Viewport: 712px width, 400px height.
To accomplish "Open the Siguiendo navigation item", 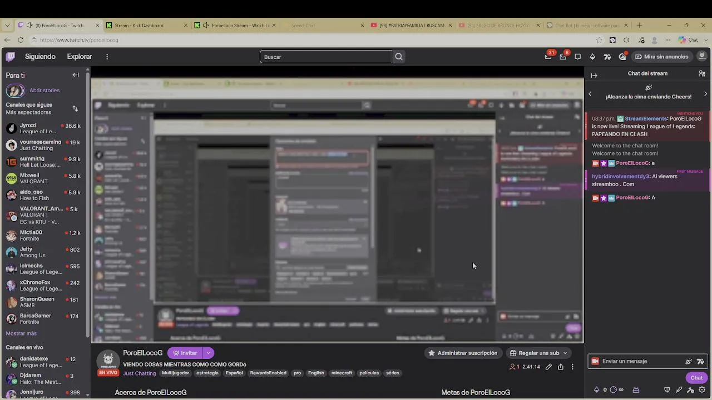I will point(40,57).
